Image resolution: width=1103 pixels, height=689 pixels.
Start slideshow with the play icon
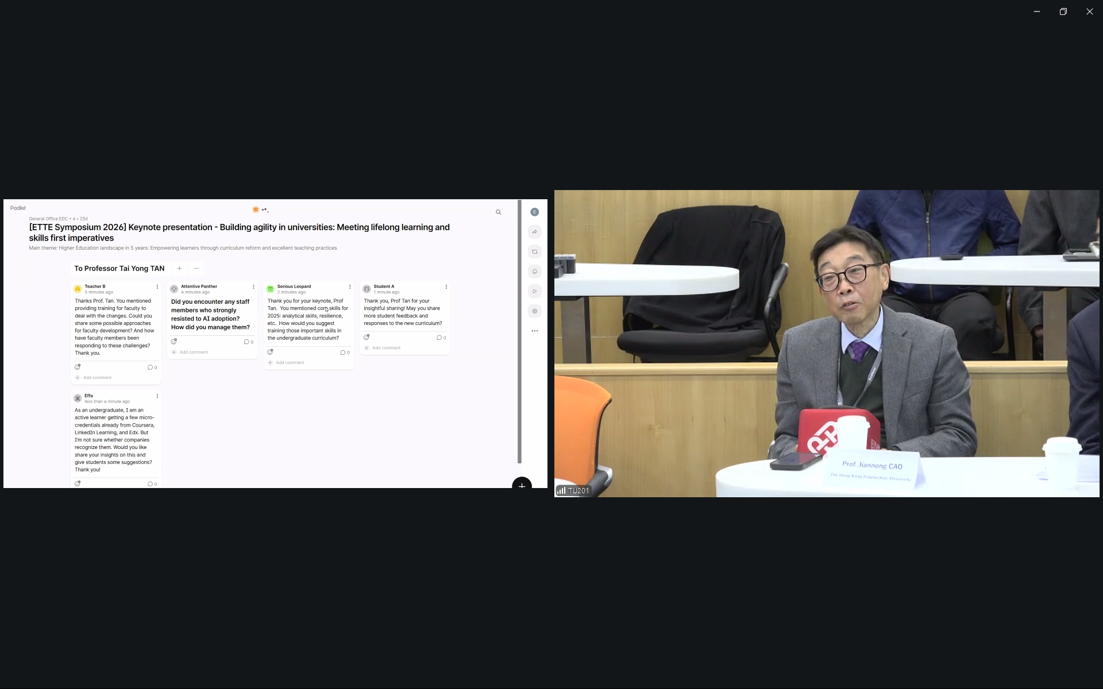[534, 292]
